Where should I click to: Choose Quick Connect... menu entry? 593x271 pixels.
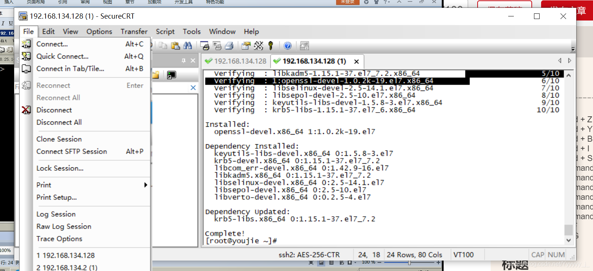86,56
